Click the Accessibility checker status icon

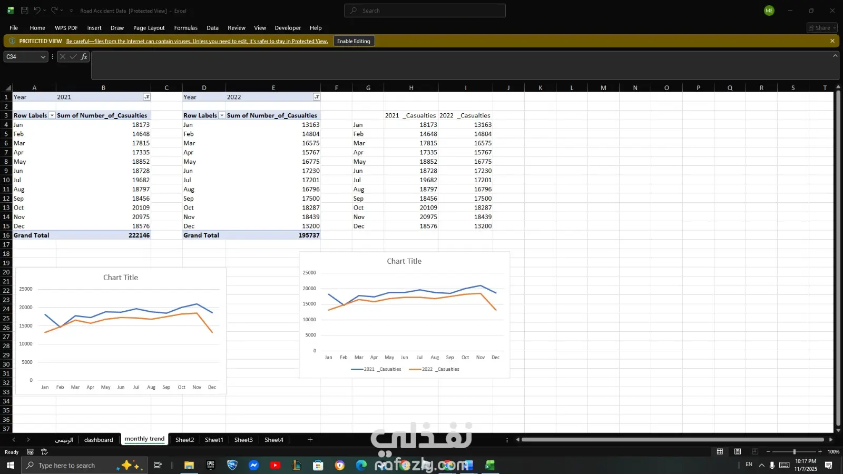[x=44, y=452]
